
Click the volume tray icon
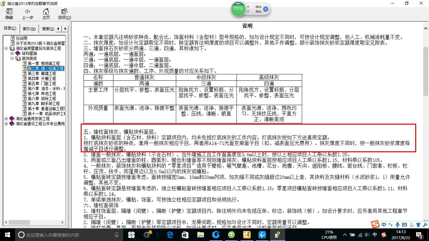[367, 235]
